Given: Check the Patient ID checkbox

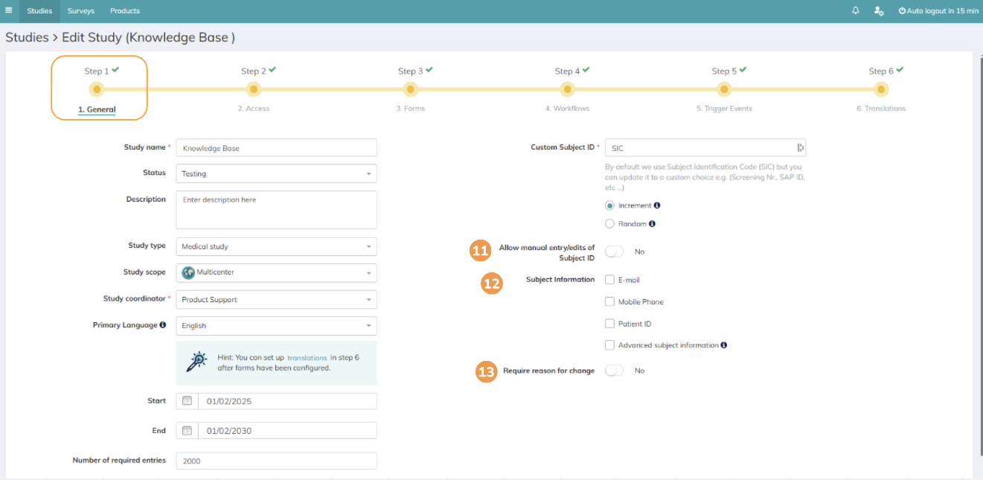Looking at the screenshot, I should point(610,324).
